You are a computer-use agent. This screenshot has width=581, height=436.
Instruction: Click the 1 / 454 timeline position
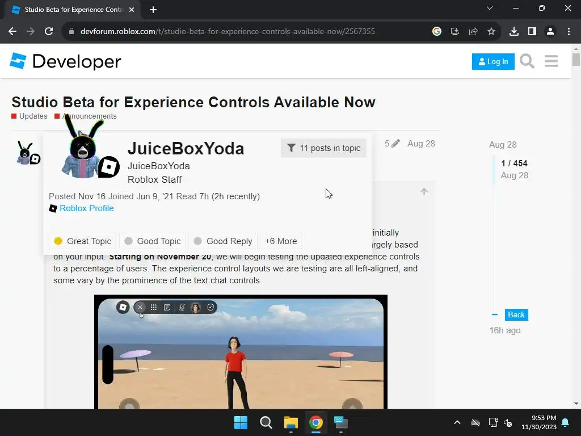click(x=514, y=163)
